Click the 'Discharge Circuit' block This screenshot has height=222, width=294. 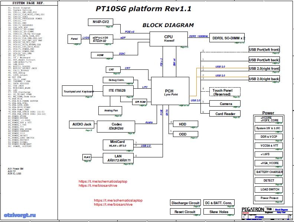(186, 203)
